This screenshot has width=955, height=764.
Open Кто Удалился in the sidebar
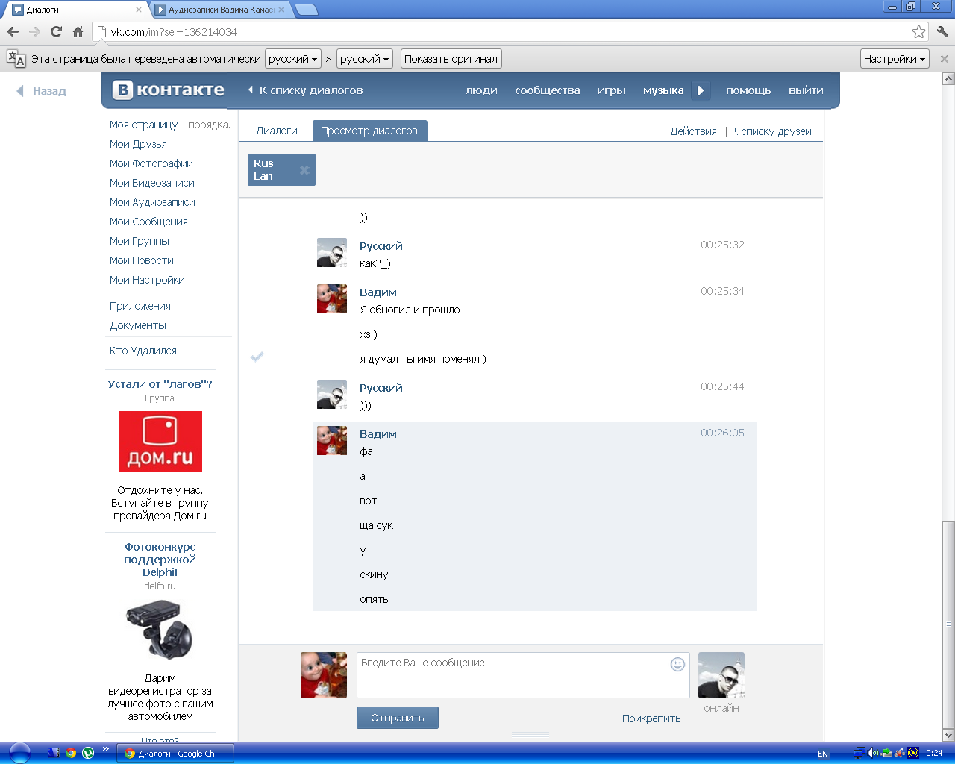[x=143, y=351]
